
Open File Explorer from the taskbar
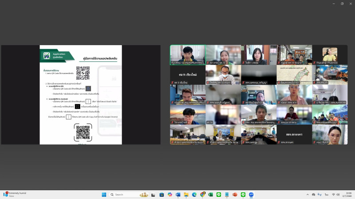click(186, 195)
